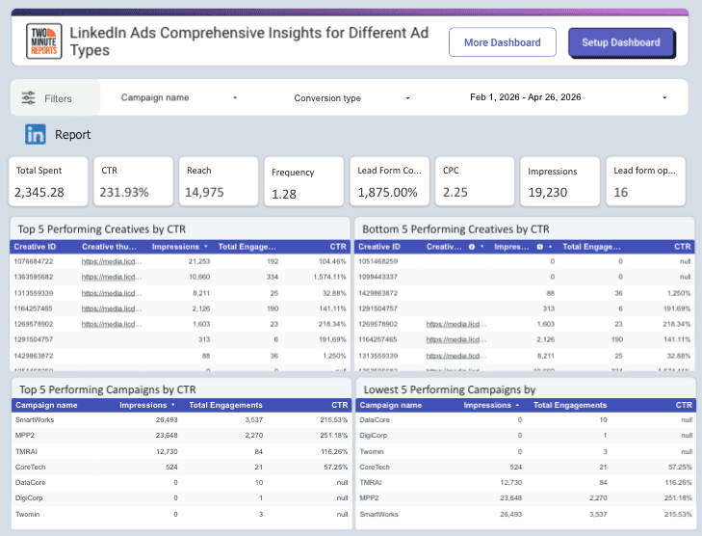The image size is (702, 536).
Task: Sort by Impressions arrow in Top Campaigns table
Action: coord(173,405)
